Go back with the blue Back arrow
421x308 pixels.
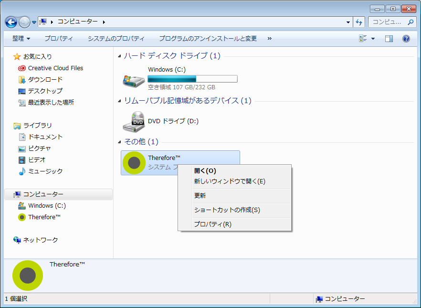pos(11,22)
